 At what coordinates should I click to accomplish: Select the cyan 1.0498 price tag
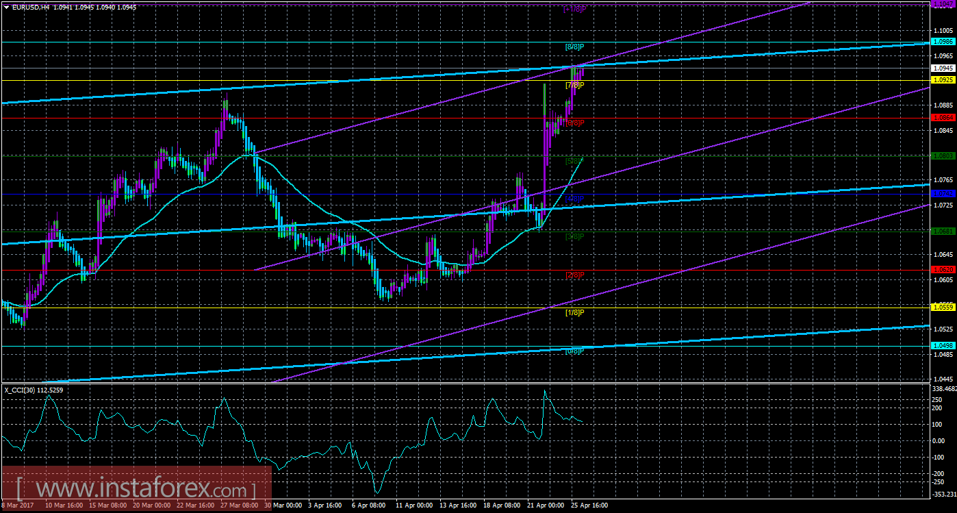(943, 346)
